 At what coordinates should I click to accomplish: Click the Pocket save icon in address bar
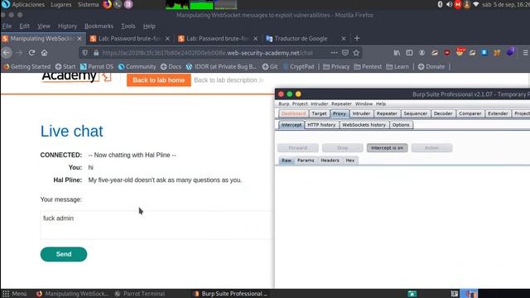pos(345,53)
